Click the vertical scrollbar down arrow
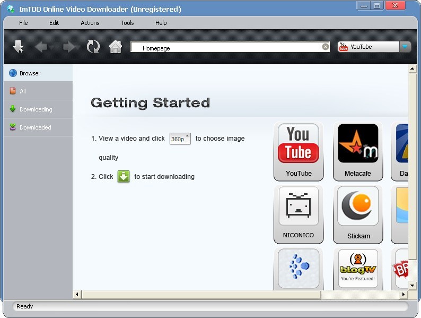 412,286
